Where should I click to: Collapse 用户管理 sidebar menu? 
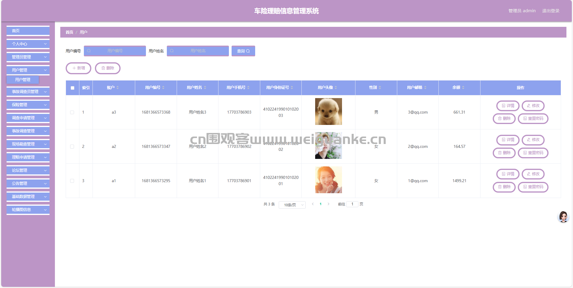28,70
